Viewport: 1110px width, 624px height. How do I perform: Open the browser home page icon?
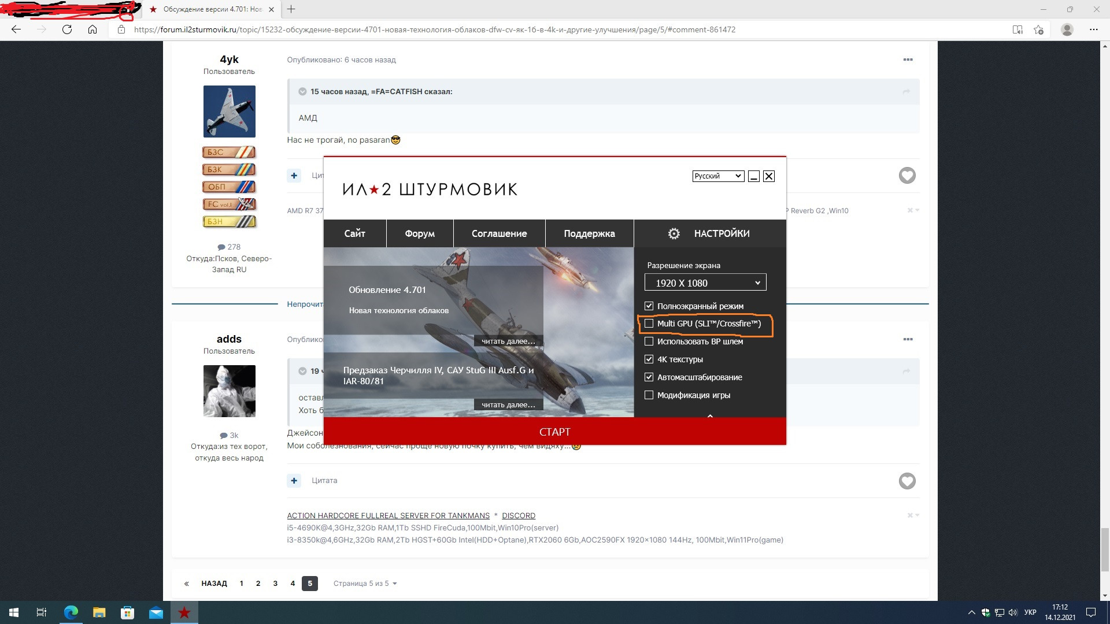(x=92, y=29)
